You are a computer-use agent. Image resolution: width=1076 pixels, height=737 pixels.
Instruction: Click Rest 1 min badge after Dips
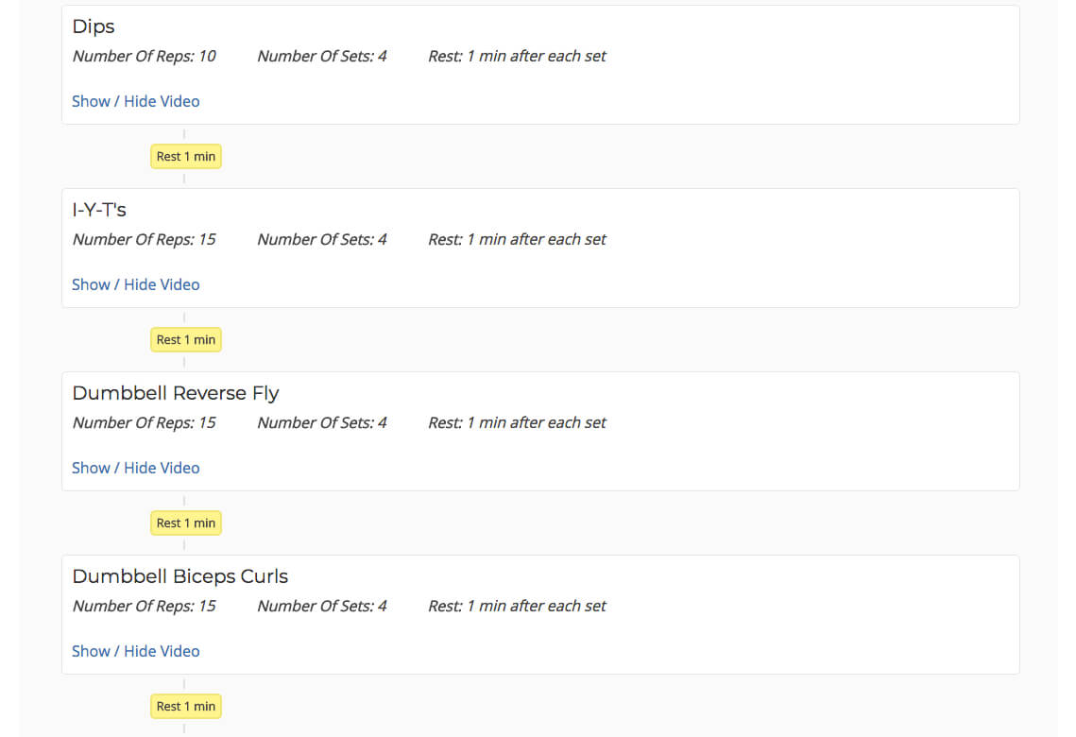[186, 157]
